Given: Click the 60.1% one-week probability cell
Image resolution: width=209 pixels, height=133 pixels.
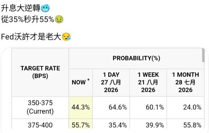Looking at the screenshot, I should tap(148, 108).
